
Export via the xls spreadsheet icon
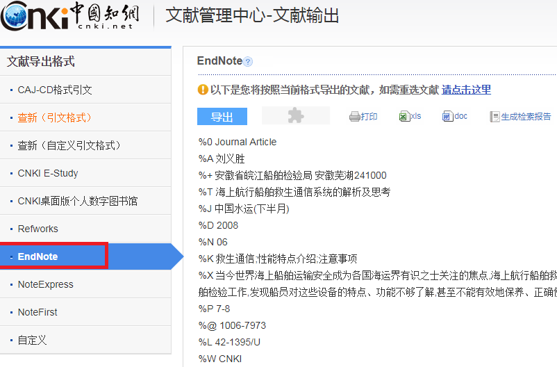(x=404, y=116)
